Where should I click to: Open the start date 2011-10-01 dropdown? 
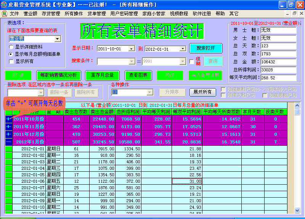132,49
